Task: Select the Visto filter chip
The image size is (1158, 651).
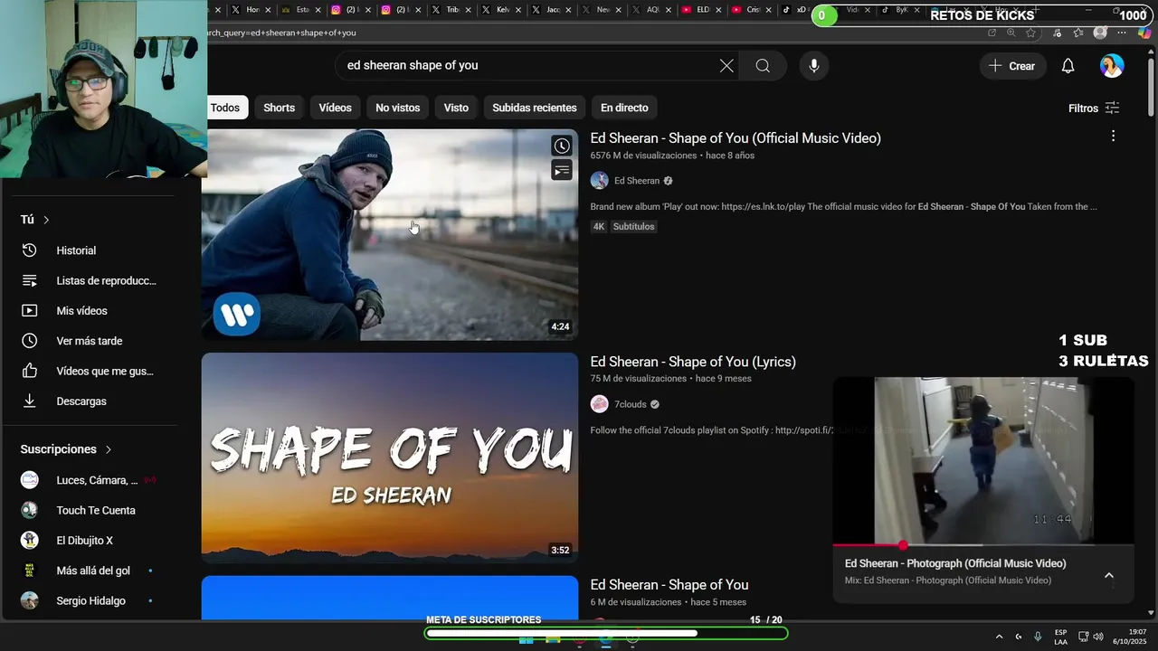Action: [x=456, y=108]
